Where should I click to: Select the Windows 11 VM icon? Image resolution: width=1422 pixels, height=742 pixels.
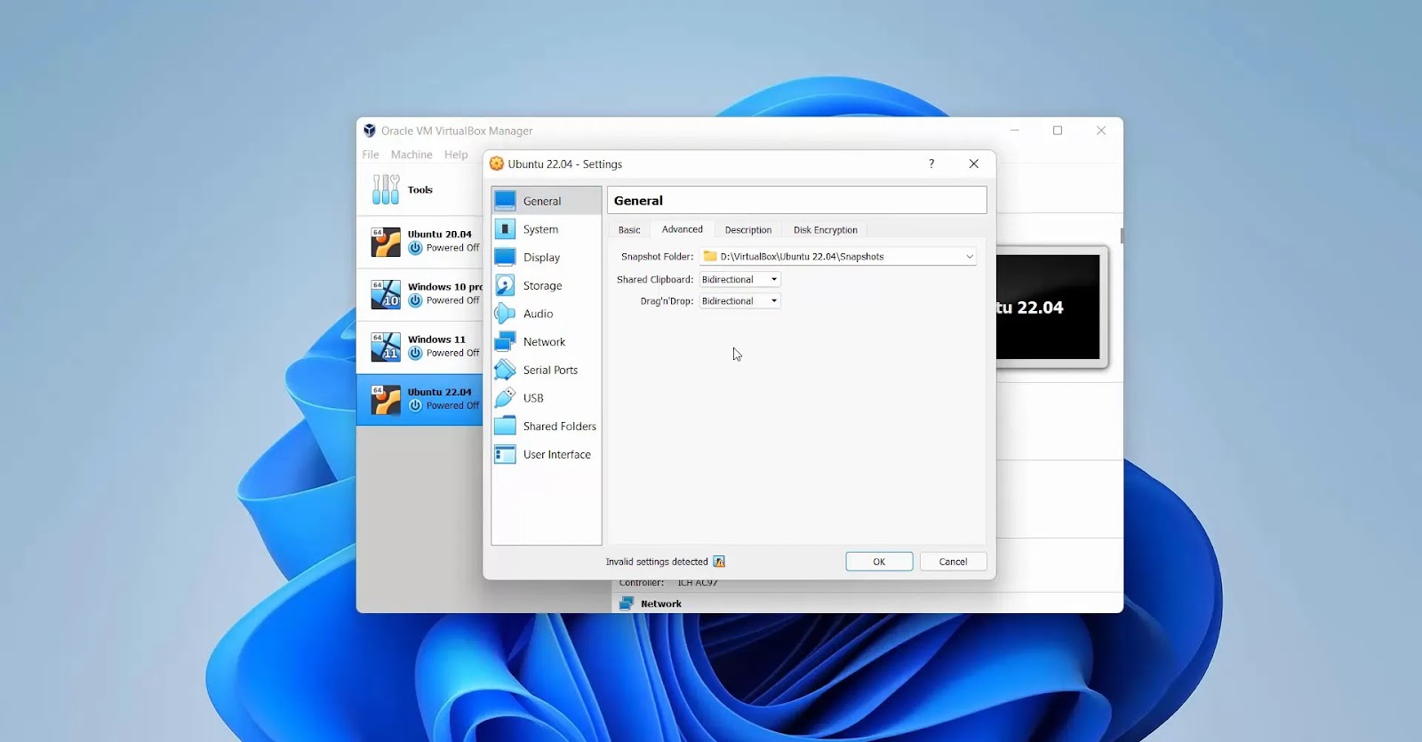pyautogui.click(x=386, y=347)
